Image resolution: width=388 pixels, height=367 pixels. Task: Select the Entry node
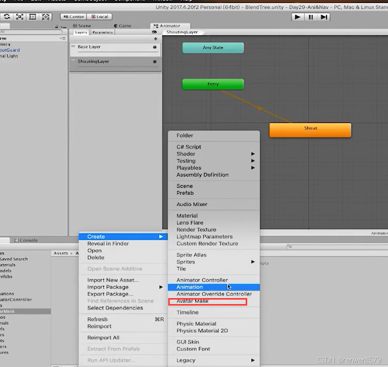(213, 84)
